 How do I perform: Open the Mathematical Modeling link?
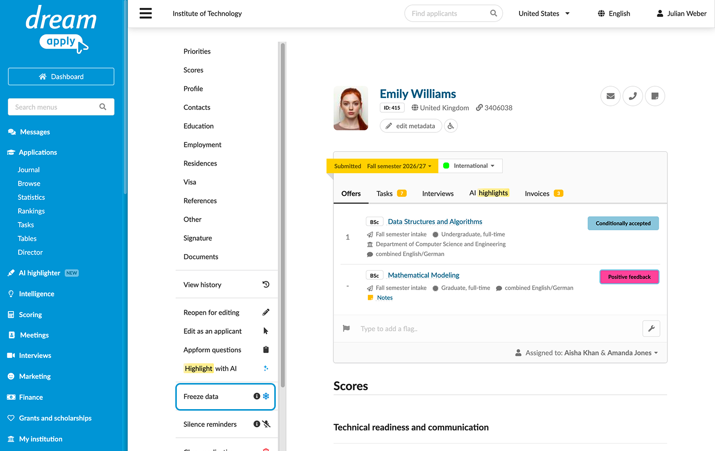click(423, 275)
